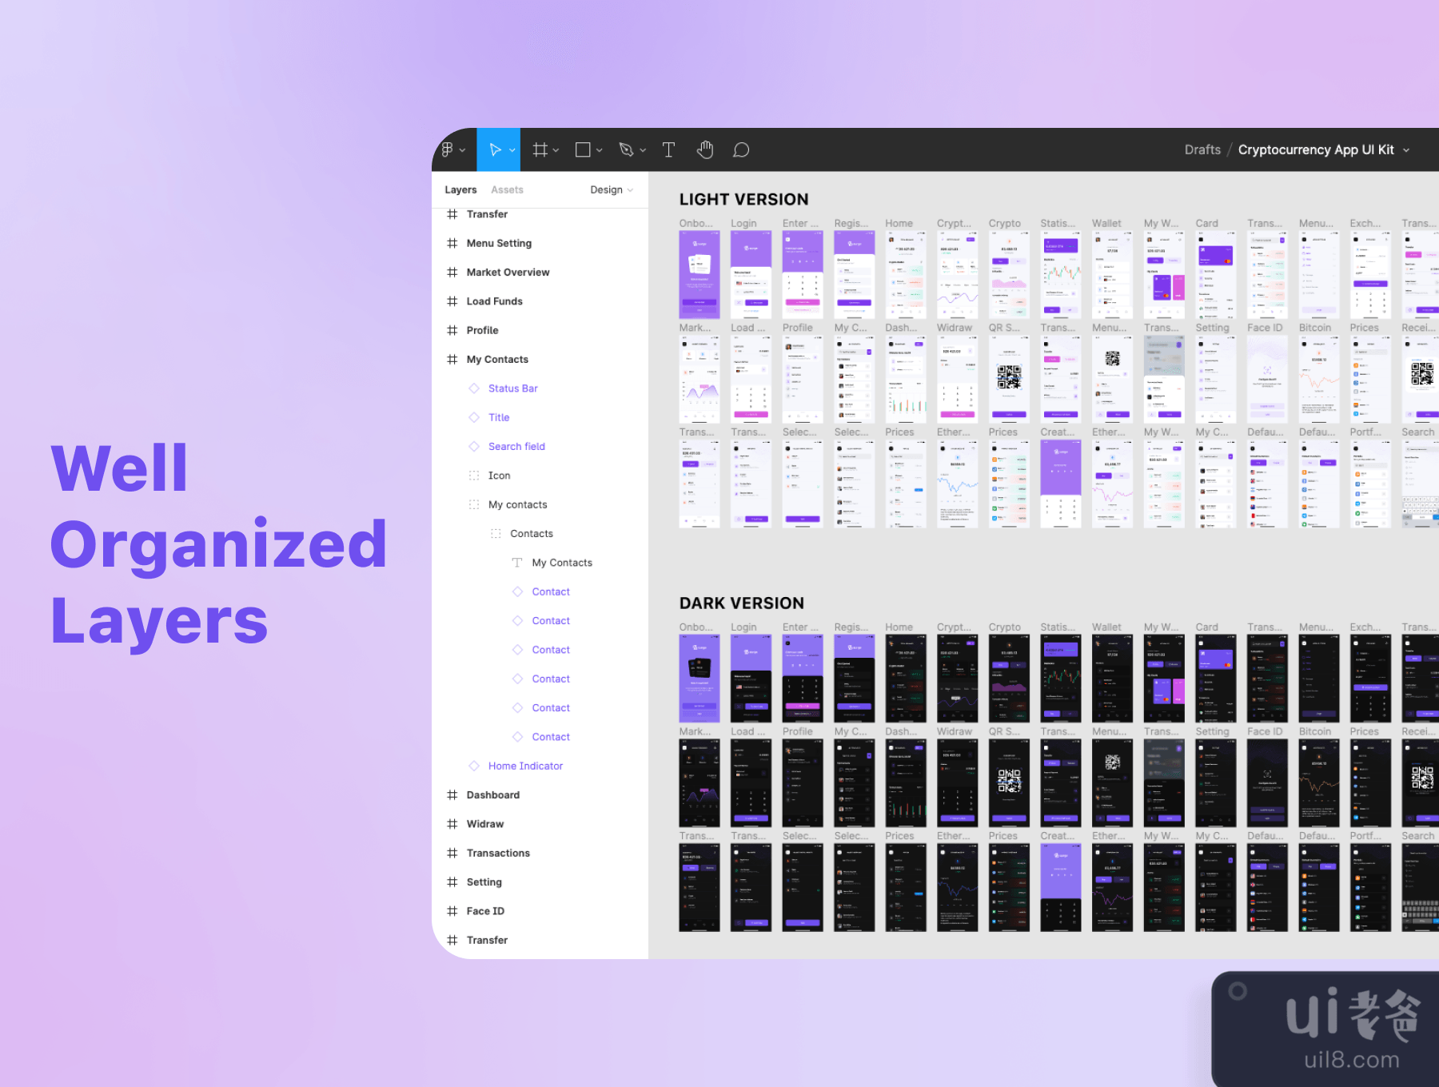Expand the Design page dropdown
Viewport: 1439px width, 1087px height.
pyautogui.click(x=612, y=189)
